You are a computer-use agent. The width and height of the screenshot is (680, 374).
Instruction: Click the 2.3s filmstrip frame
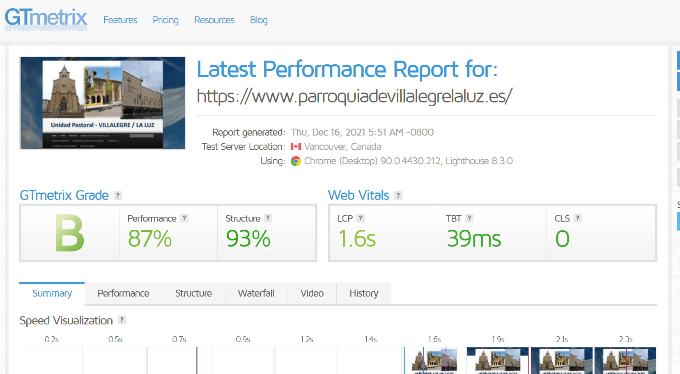click(x=625, y=360)
